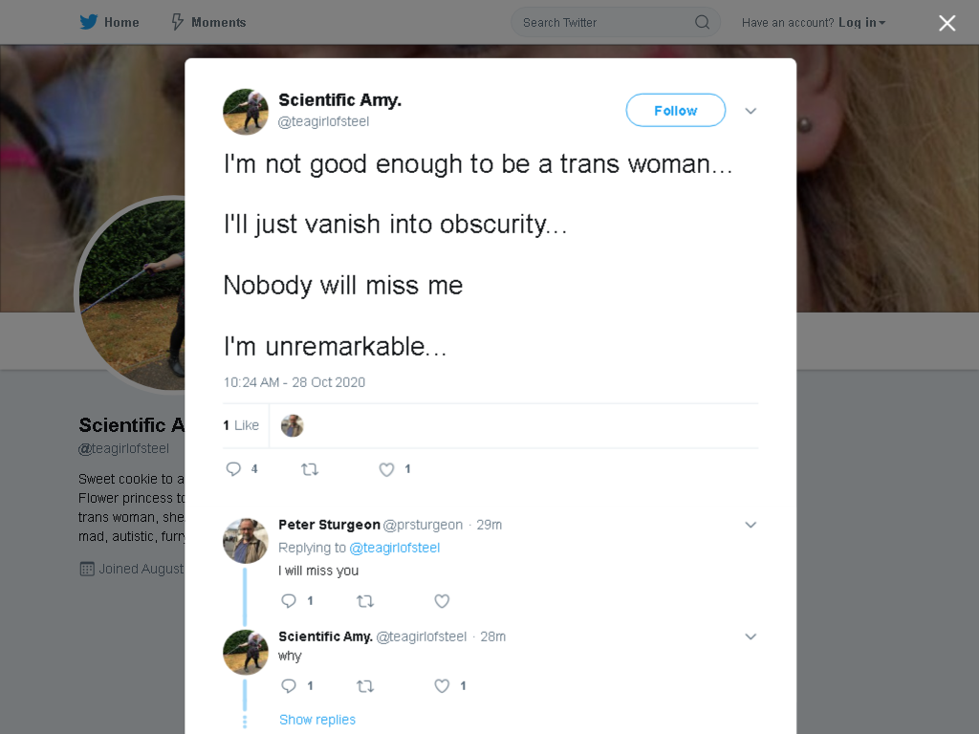The width and height of the screenshot is (979, 734).
Task: Go to the Moments tab
Action: (x=208, y=23)
